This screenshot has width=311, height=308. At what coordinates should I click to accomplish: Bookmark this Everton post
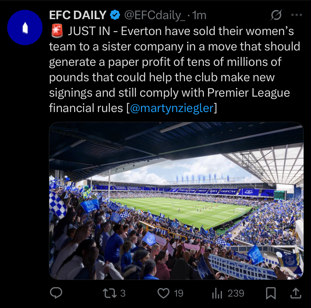(271, 293)
